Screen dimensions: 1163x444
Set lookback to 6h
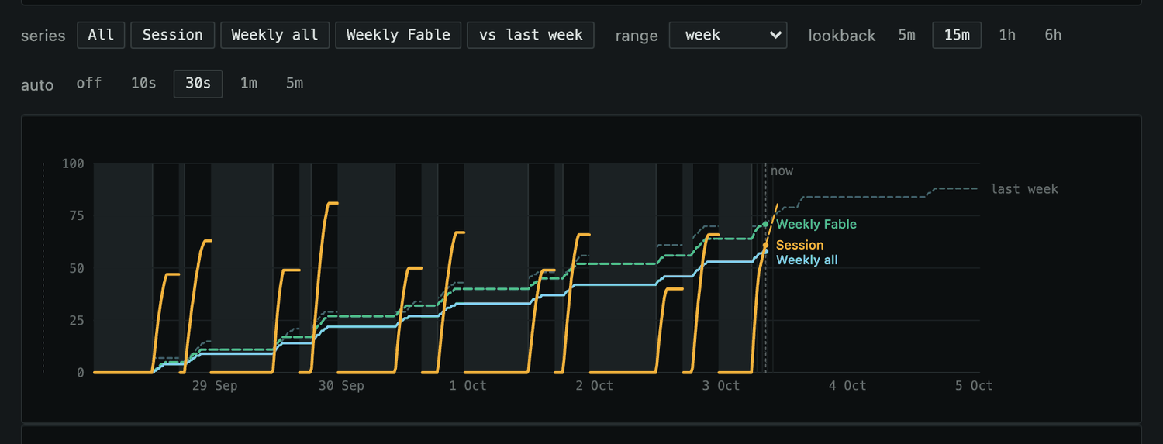click(x=1053, y=35)
